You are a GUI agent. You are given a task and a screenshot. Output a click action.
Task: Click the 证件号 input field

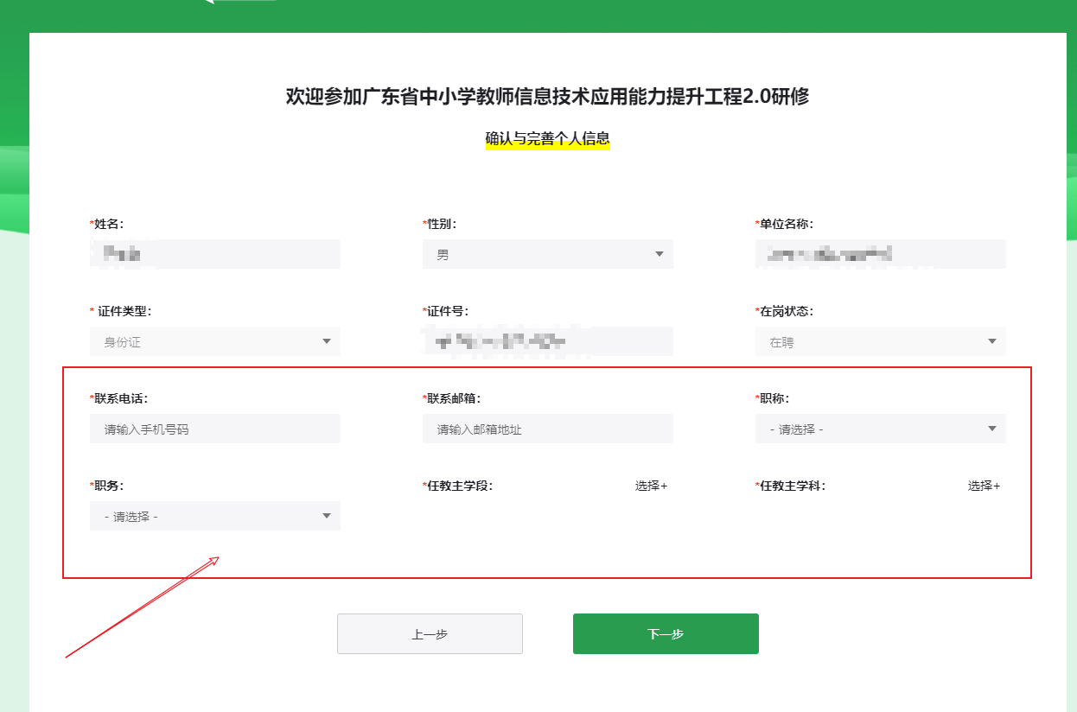coord(548,341)
